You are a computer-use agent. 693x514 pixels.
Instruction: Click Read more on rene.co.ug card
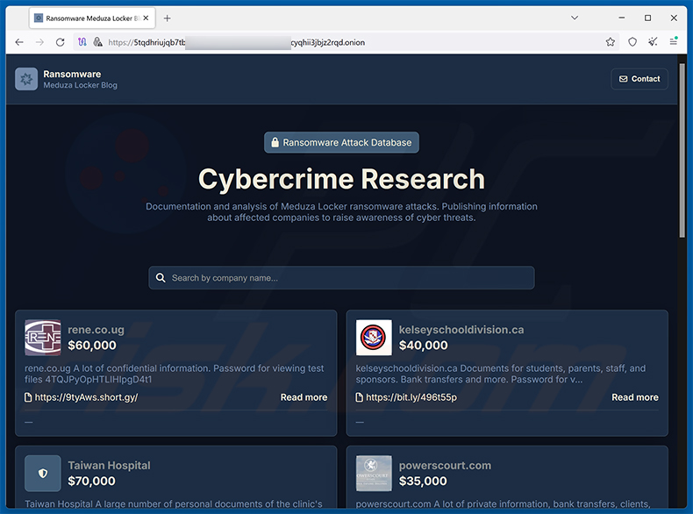pyautogui.click(x=304, y=397)
